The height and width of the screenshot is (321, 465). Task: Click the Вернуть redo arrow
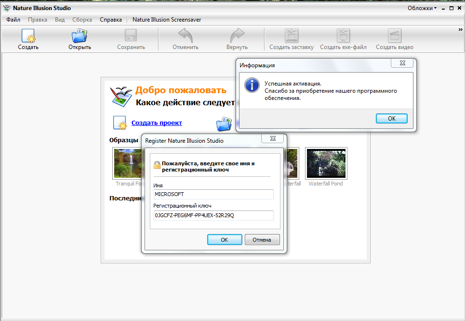[237, 36]
